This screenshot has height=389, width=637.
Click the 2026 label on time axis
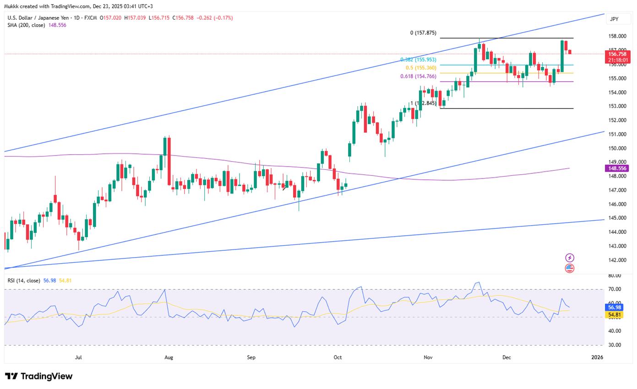click(596, 357)
